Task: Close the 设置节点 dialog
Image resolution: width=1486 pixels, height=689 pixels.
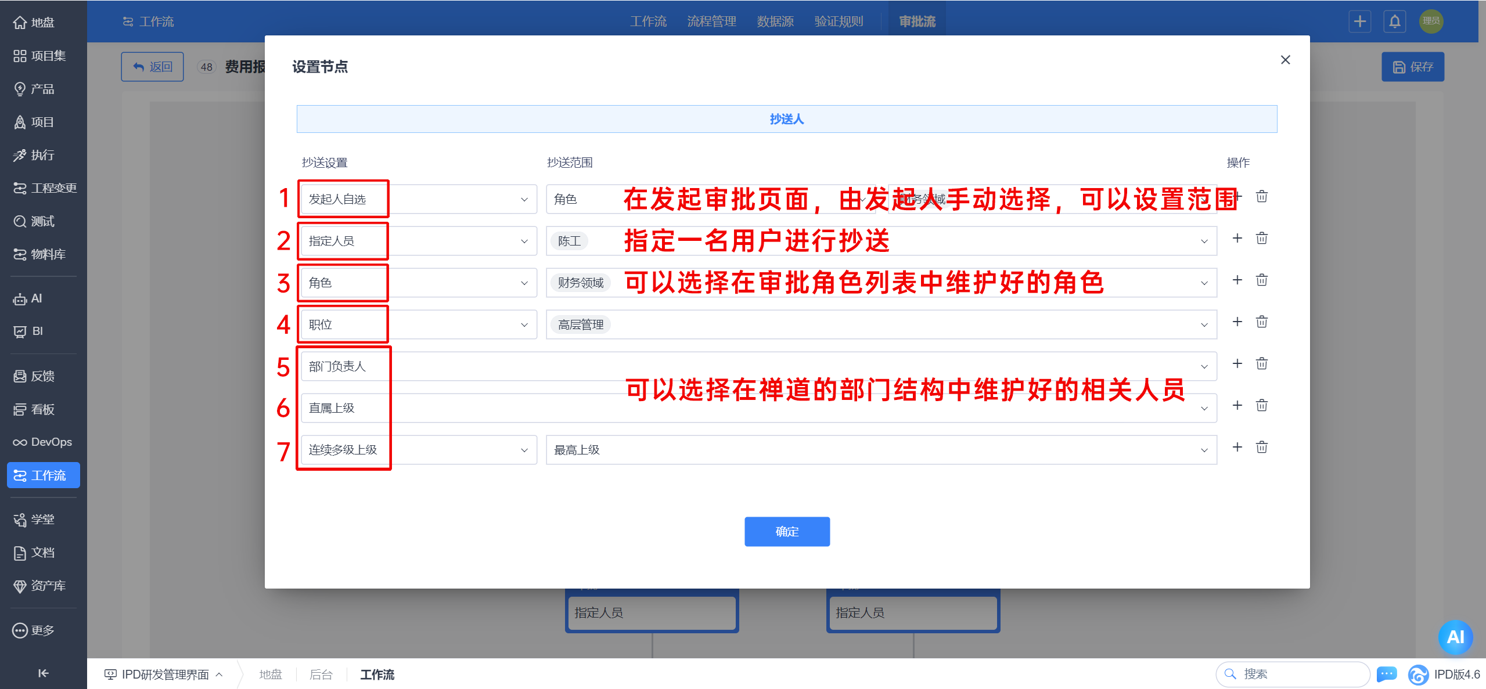Action: (1285, 60)
